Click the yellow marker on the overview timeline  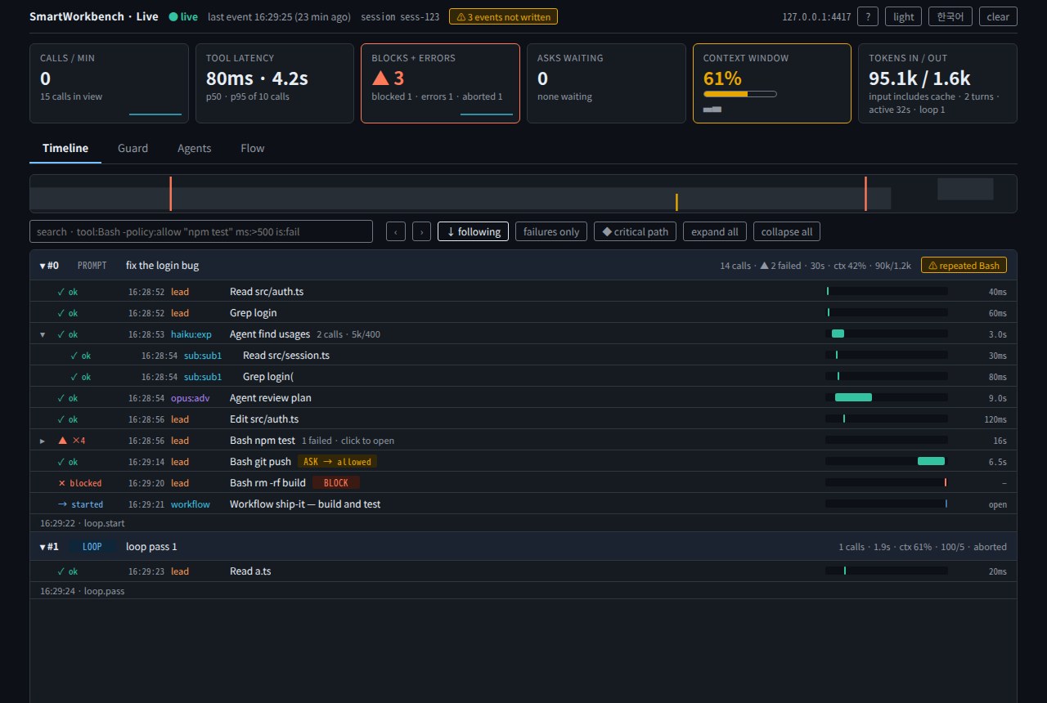(676, 202)
